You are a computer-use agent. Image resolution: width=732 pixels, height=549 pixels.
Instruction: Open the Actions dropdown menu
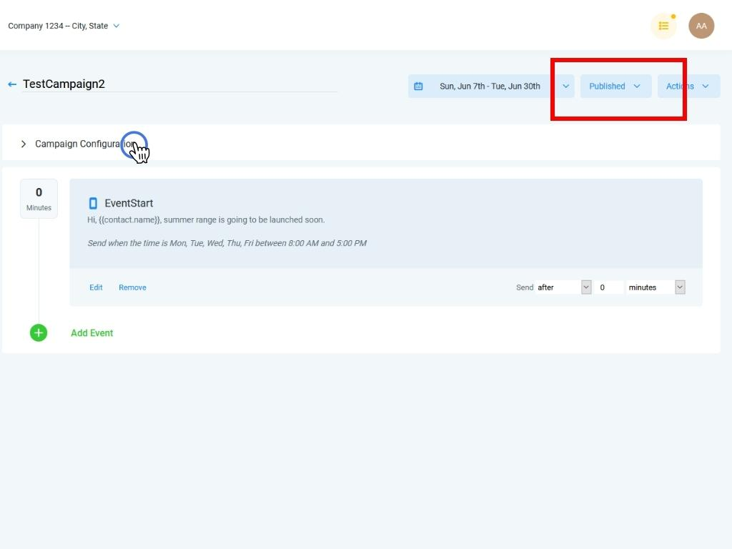pyautogui.click(x=688, y=86)
